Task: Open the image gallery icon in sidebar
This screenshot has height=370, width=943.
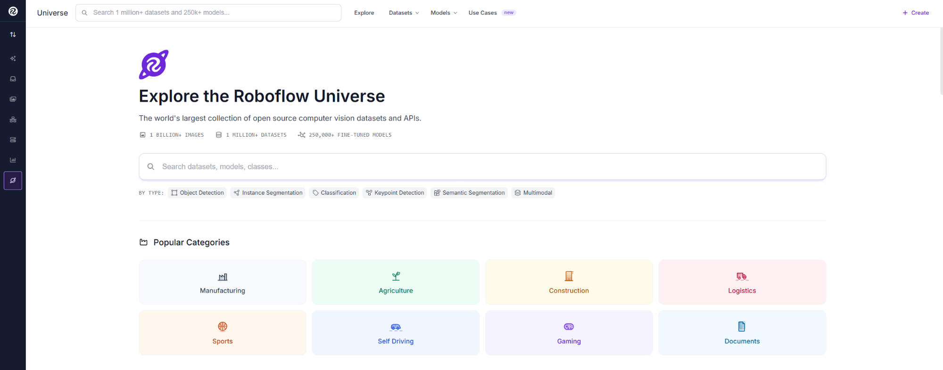Action: pyautogui.click(x=13, y=99)
